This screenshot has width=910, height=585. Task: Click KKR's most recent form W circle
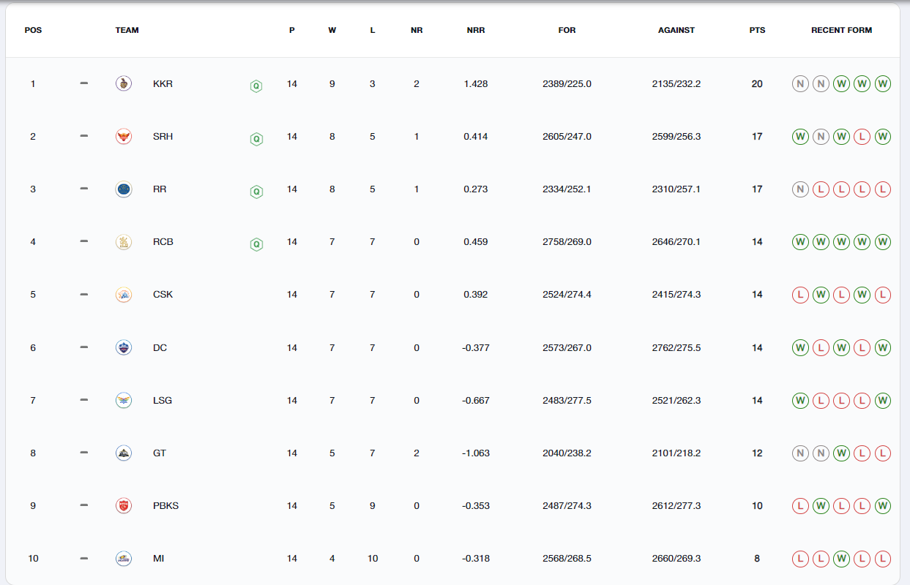tap(883, 83)
